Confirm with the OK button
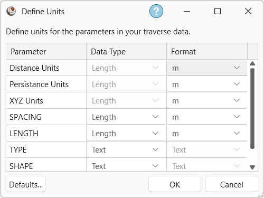Viewport: 264px width, 198px height. pos(175,184)
